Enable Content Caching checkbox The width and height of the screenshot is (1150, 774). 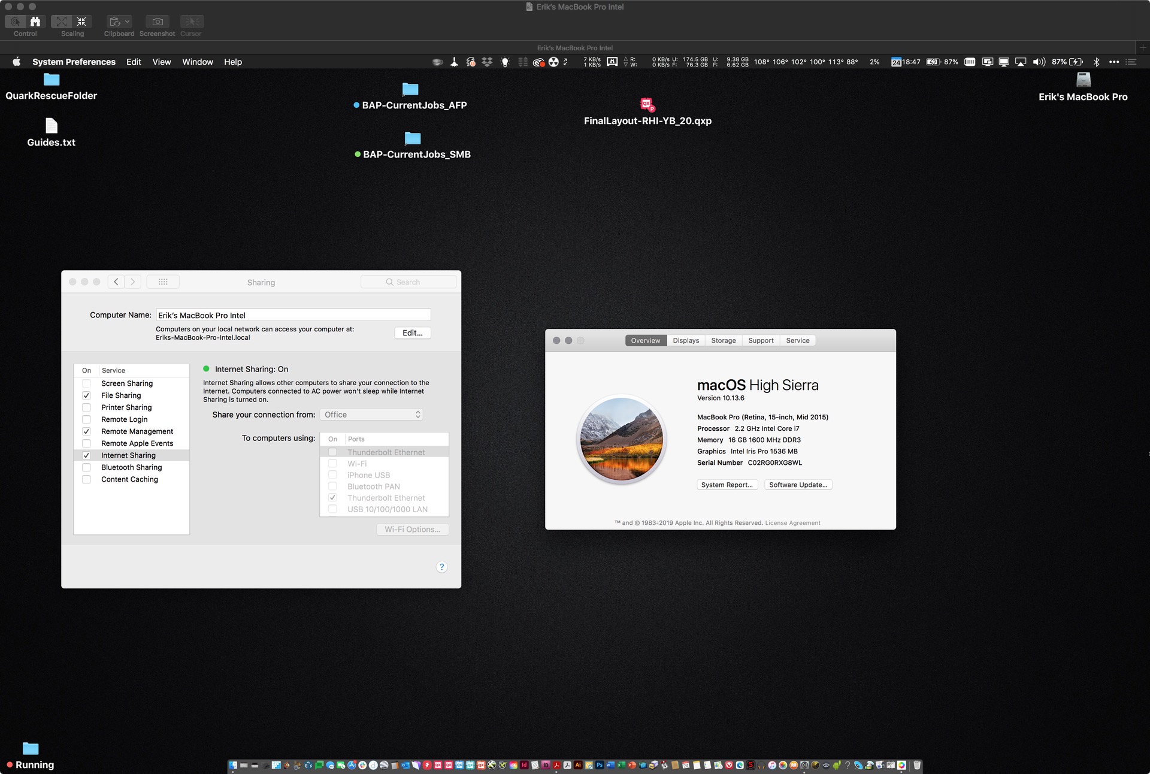(x=86, y=479)
